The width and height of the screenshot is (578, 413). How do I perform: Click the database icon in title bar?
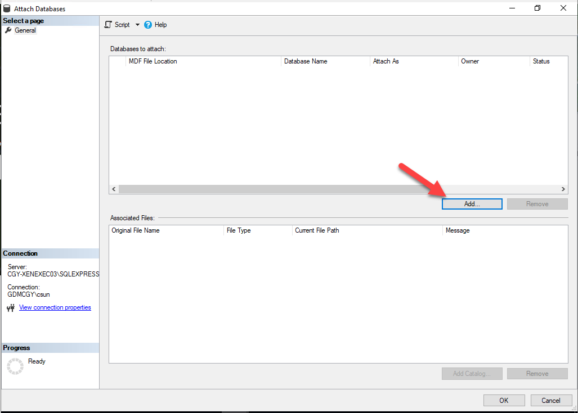(x=7, y=8)
